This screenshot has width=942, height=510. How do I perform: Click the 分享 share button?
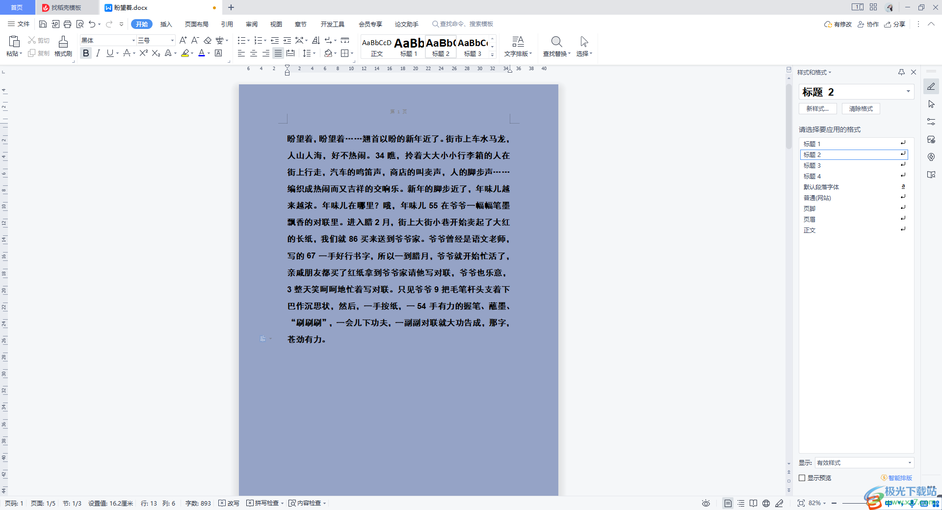click(894, 24)
